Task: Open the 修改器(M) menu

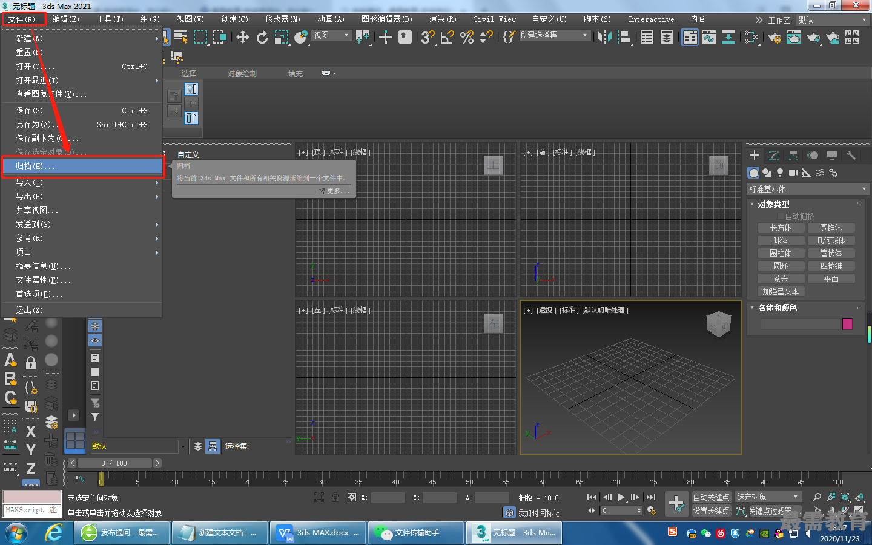Action: click(283, 19)
